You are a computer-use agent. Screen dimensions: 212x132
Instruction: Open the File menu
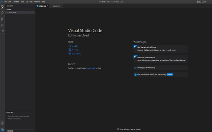(x=6, y=2)
